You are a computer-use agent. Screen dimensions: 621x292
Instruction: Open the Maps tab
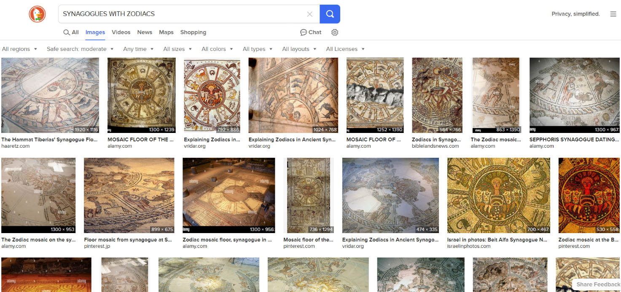166,32
